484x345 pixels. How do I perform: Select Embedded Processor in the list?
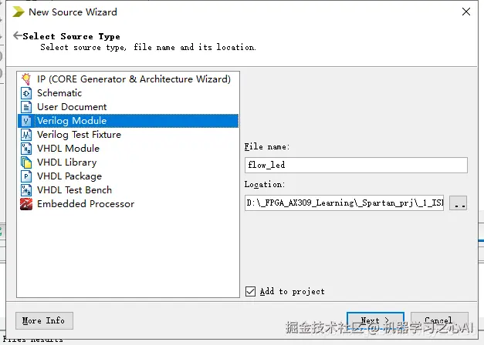[128, 204]
